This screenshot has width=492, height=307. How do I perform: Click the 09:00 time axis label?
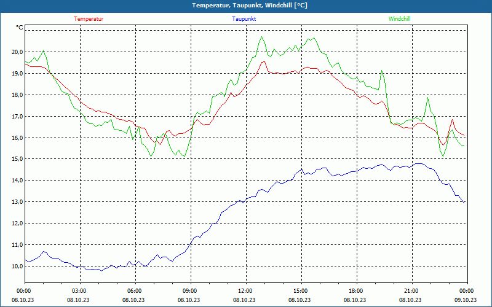[191, 290]
